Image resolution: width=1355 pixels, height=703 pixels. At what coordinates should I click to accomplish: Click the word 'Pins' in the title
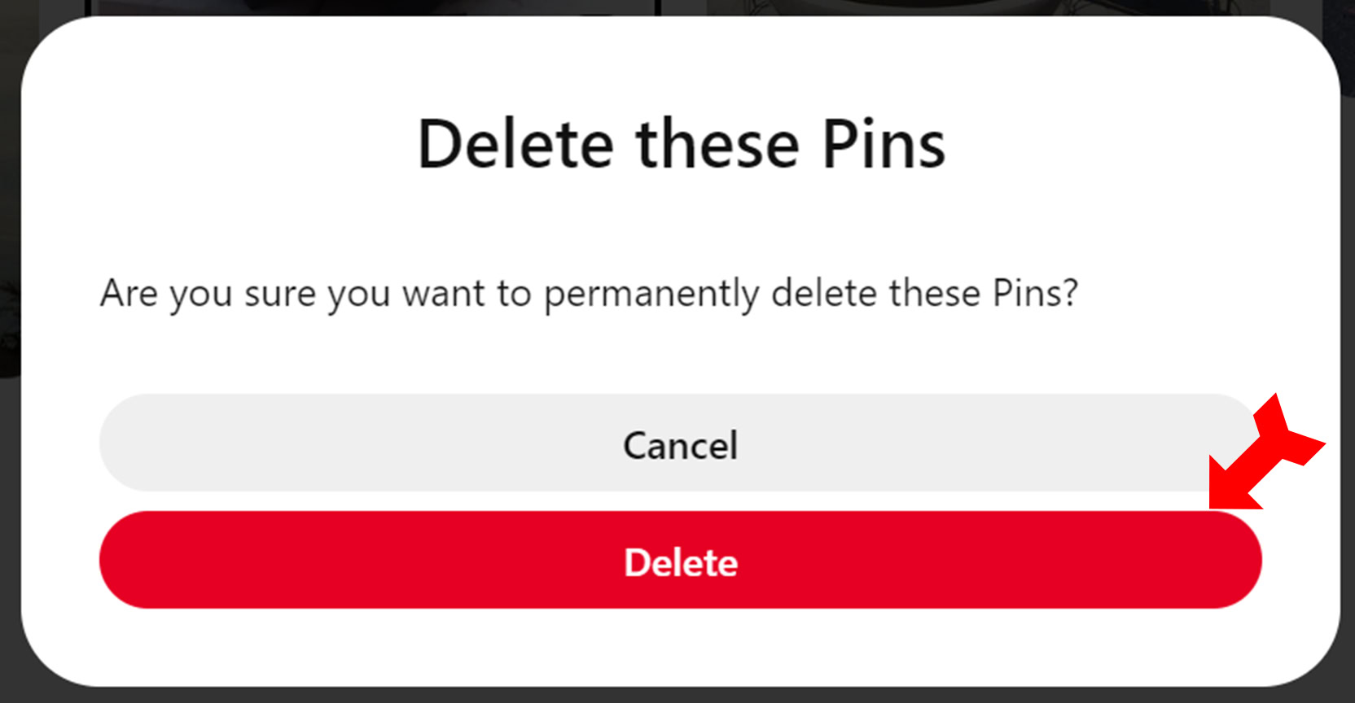pos(883,144)
